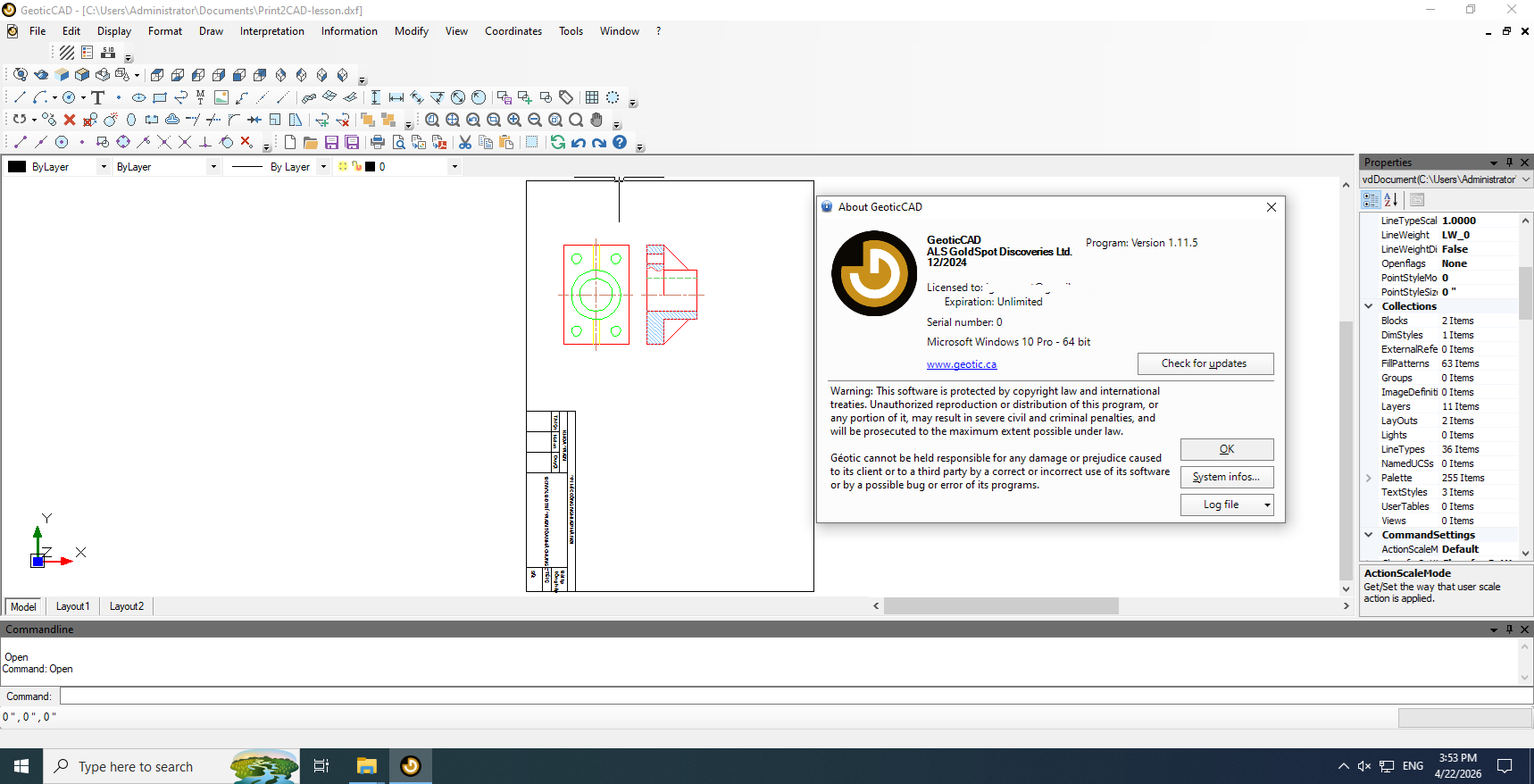Collapse the CommandSettings section
This screenshot has height=784, width=1534.
1369,535
